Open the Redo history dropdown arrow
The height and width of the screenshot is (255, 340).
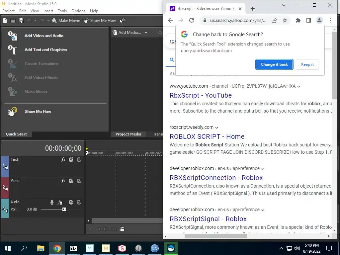[x=48, y=21]
